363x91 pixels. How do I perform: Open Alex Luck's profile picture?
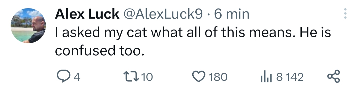[28, 26]
